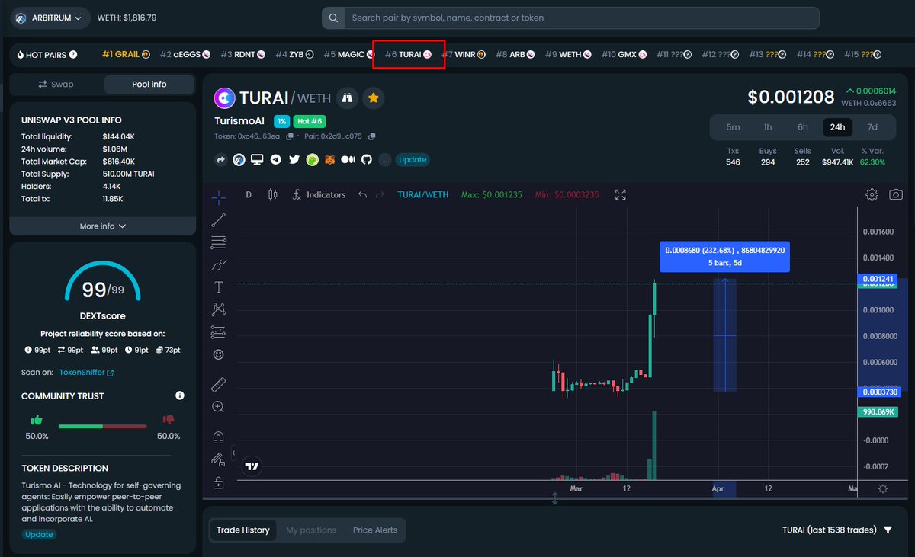Open the GitHub link icon
The height and width of the screenshot is (557, 915).
(366, 160)
